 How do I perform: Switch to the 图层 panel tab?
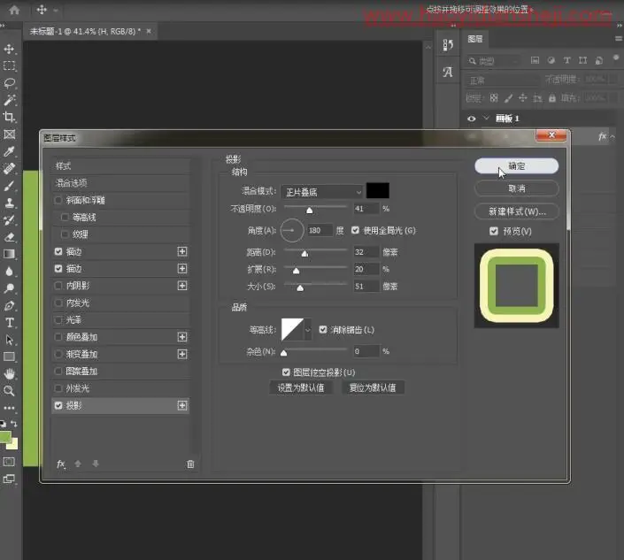475,39
